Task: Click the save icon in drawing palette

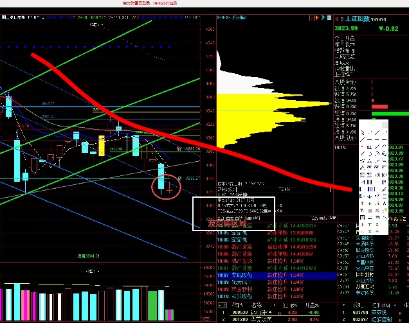Action: pyautogui.click(x=362, y=218)
